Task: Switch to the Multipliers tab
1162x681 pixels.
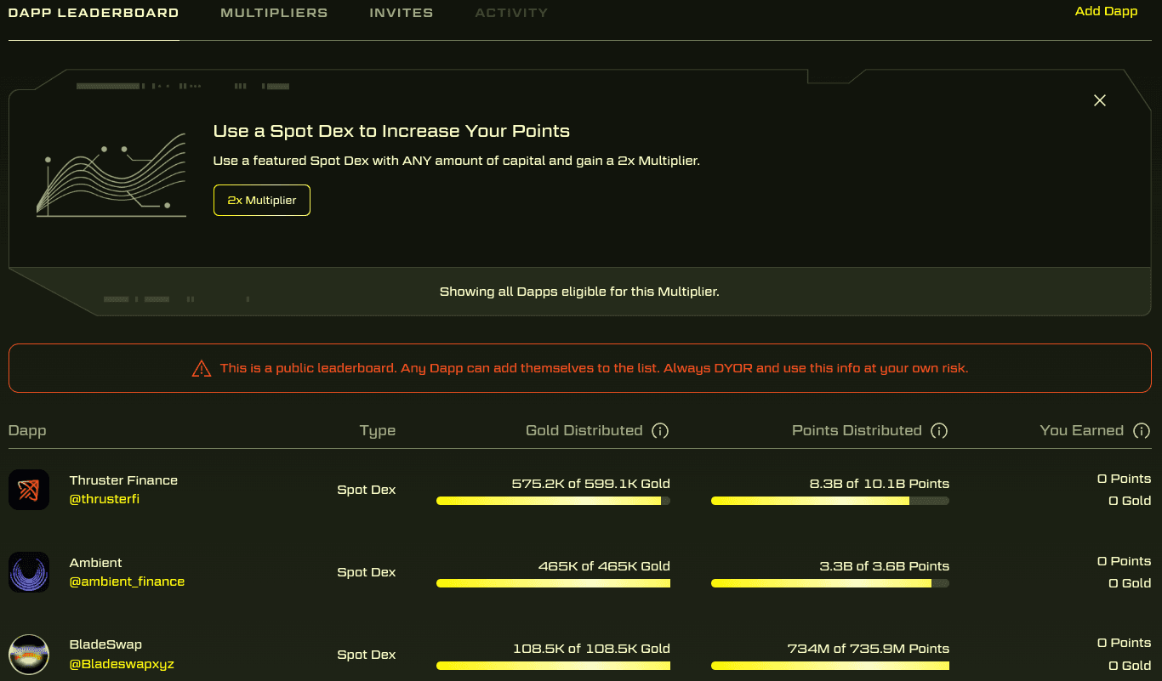Action: pyautogui.click(x=274, y=13)
